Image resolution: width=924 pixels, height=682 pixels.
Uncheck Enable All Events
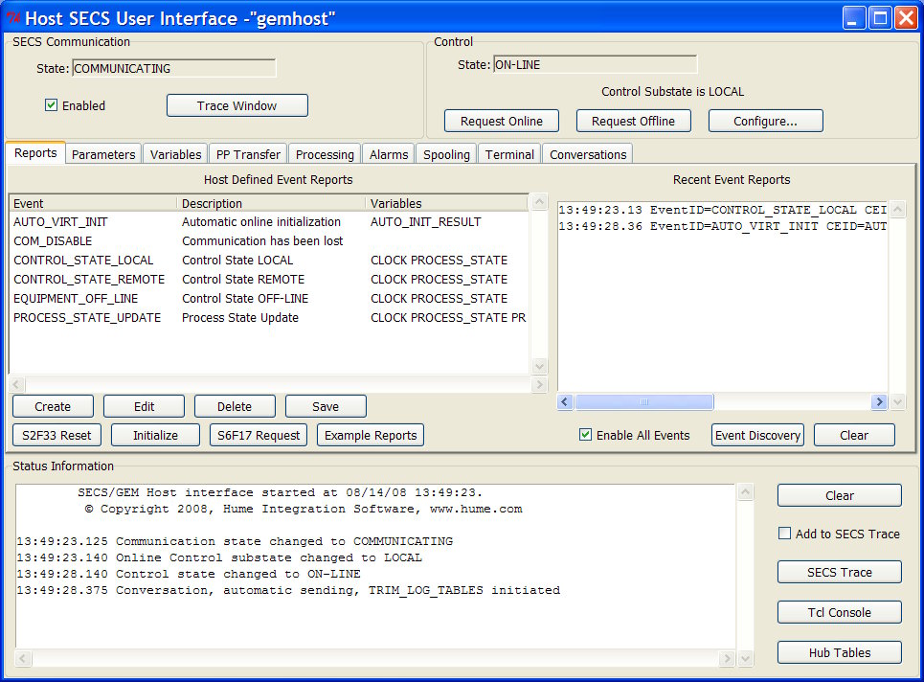(585, 435)
